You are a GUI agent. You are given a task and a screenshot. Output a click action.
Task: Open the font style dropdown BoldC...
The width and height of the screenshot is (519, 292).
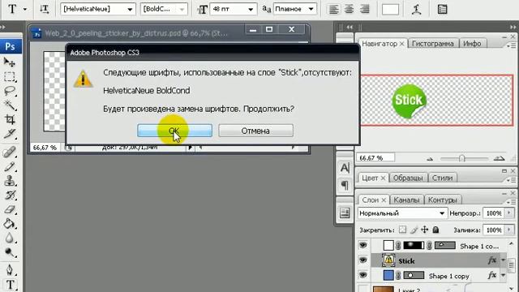[182, 9]
